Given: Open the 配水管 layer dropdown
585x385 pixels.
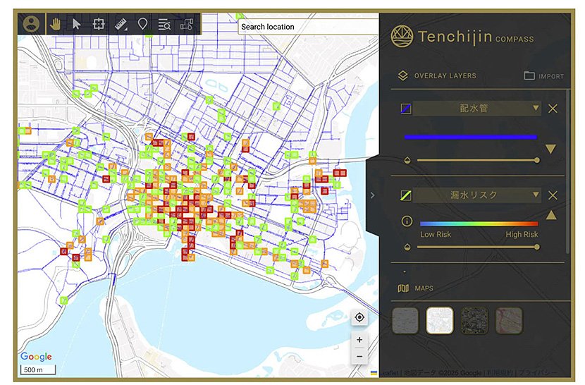Looking at the screenshot, I should [476, 109].
